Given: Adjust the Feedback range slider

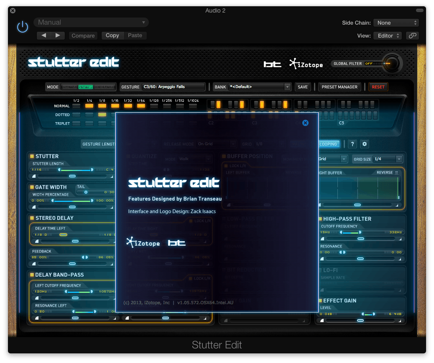Looking at the screenshot, I should (85, 257).
